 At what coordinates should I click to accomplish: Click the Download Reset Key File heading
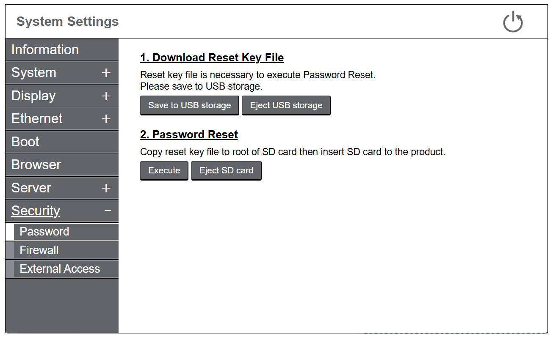coord(212,58)
